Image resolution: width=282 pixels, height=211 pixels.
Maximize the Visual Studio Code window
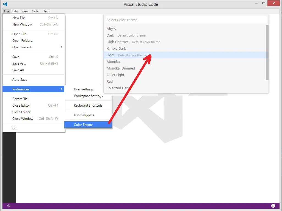(x=264, y=3)
